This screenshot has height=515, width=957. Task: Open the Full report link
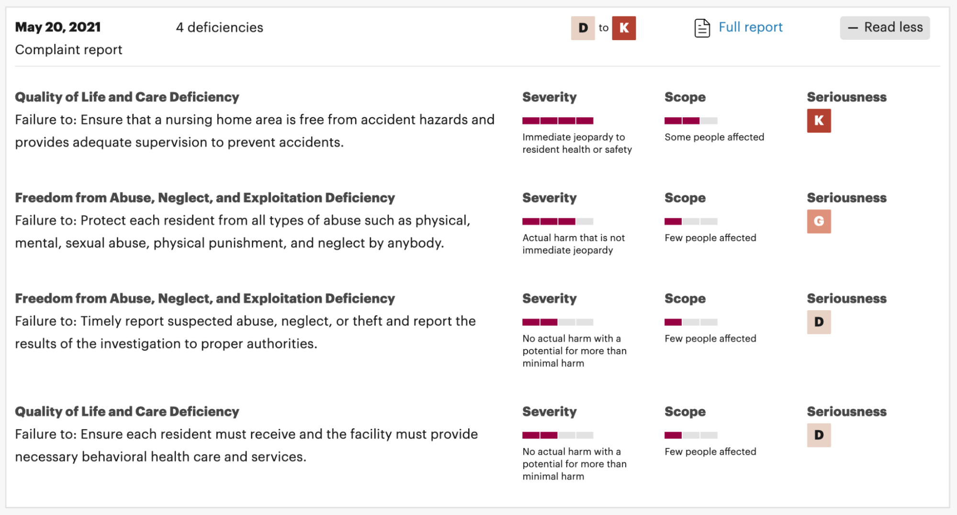click(x=750, y=27)
